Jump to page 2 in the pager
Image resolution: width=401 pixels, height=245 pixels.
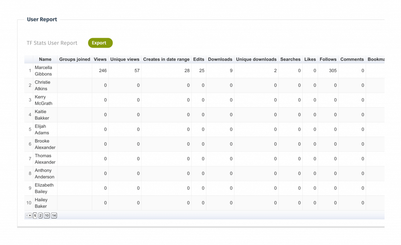pyautogui.click(x=40, y=215)
